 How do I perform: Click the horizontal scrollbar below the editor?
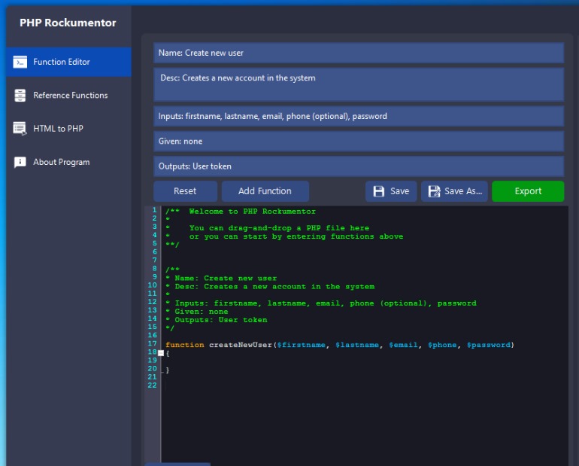[177, 463]
